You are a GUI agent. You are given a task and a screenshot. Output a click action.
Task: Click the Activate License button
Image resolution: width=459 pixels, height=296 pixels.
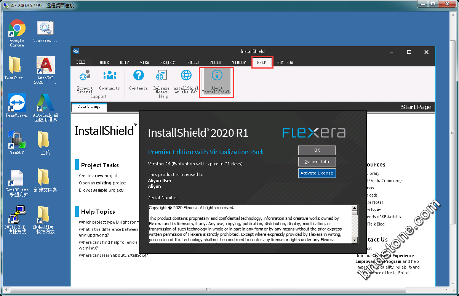[317, 173]
